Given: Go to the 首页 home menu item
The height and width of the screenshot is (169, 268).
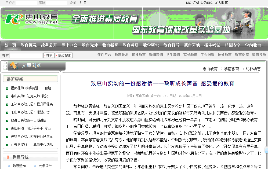Looking at the screenshot, I should tap(10, 45).
